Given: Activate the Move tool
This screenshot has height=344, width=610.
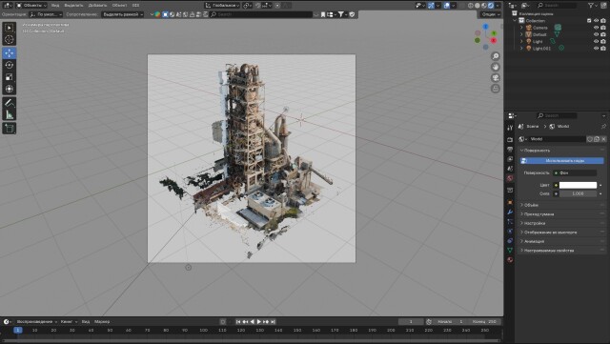Looking at the screenshot, I should (9, 53).
